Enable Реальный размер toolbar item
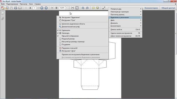 pyautogui.click(x=82, y=39)
